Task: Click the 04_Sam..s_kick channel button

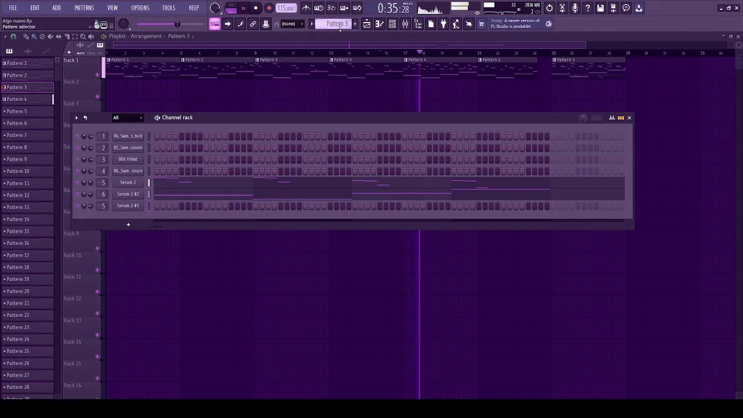Action: (x=128, y=136)
